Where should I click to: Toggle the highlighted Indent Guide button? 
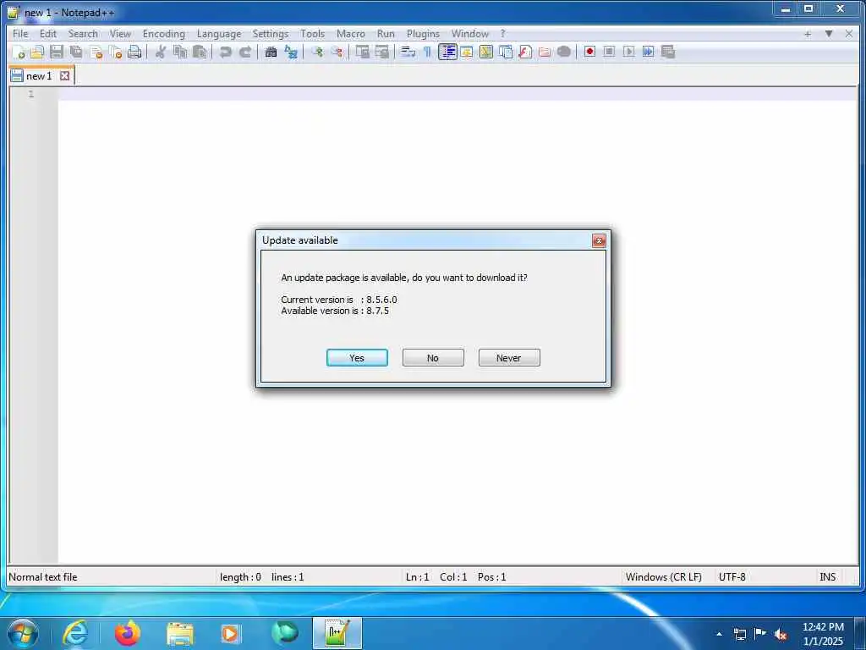coord(447,52)
